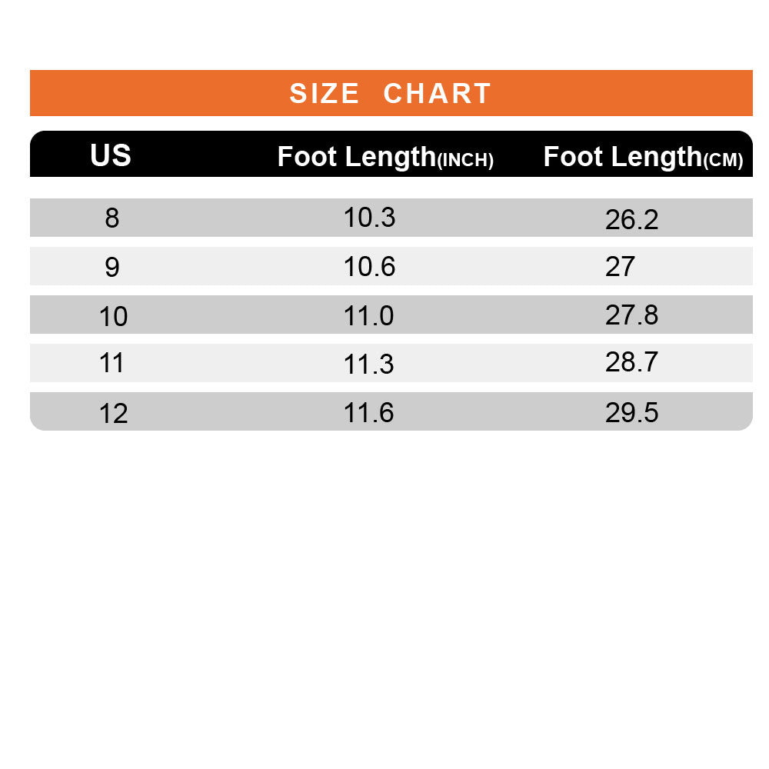Click the 10.3 inch foot length value
This screenshot has width=769, height=769.
[369, 218]
